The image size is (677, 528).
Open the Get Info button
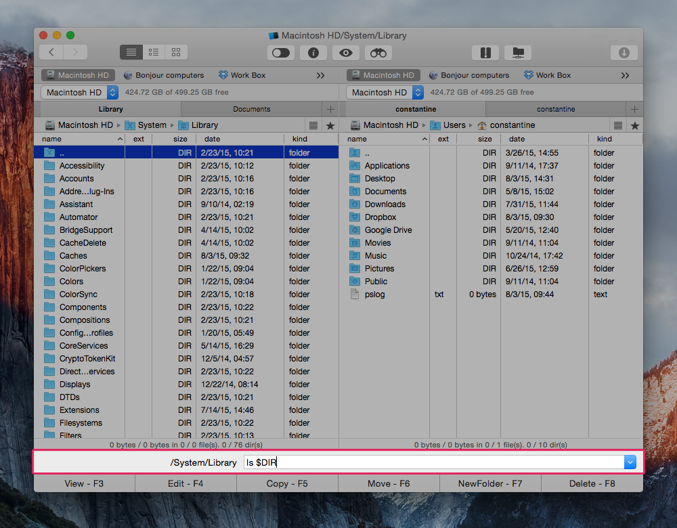313,53
